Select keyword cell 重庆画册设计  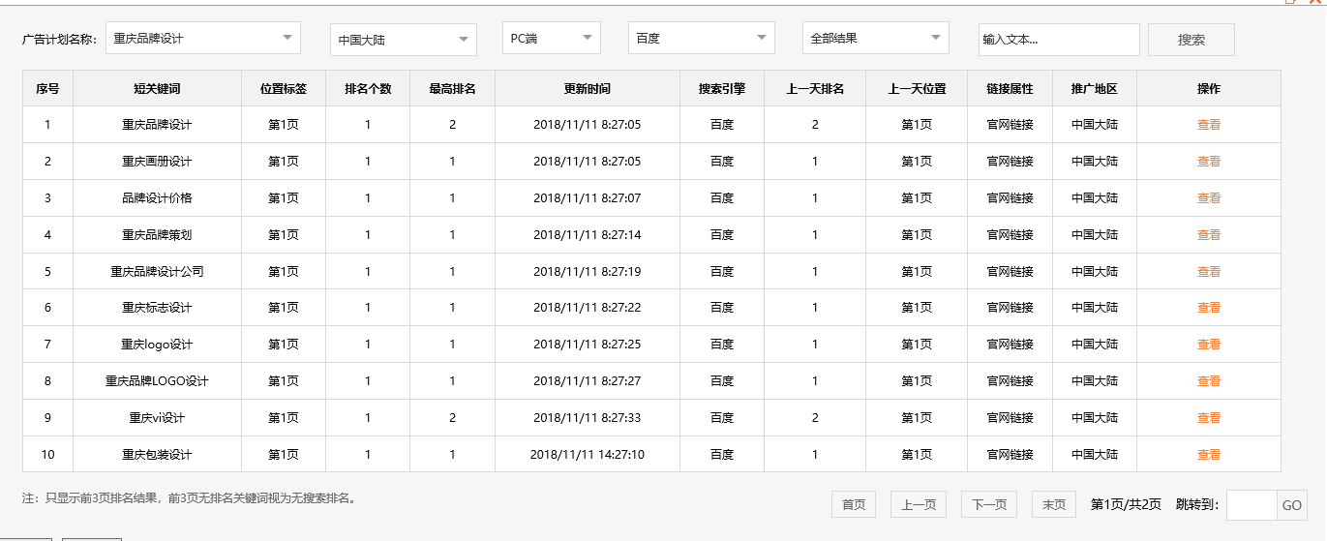click(157, 162)
